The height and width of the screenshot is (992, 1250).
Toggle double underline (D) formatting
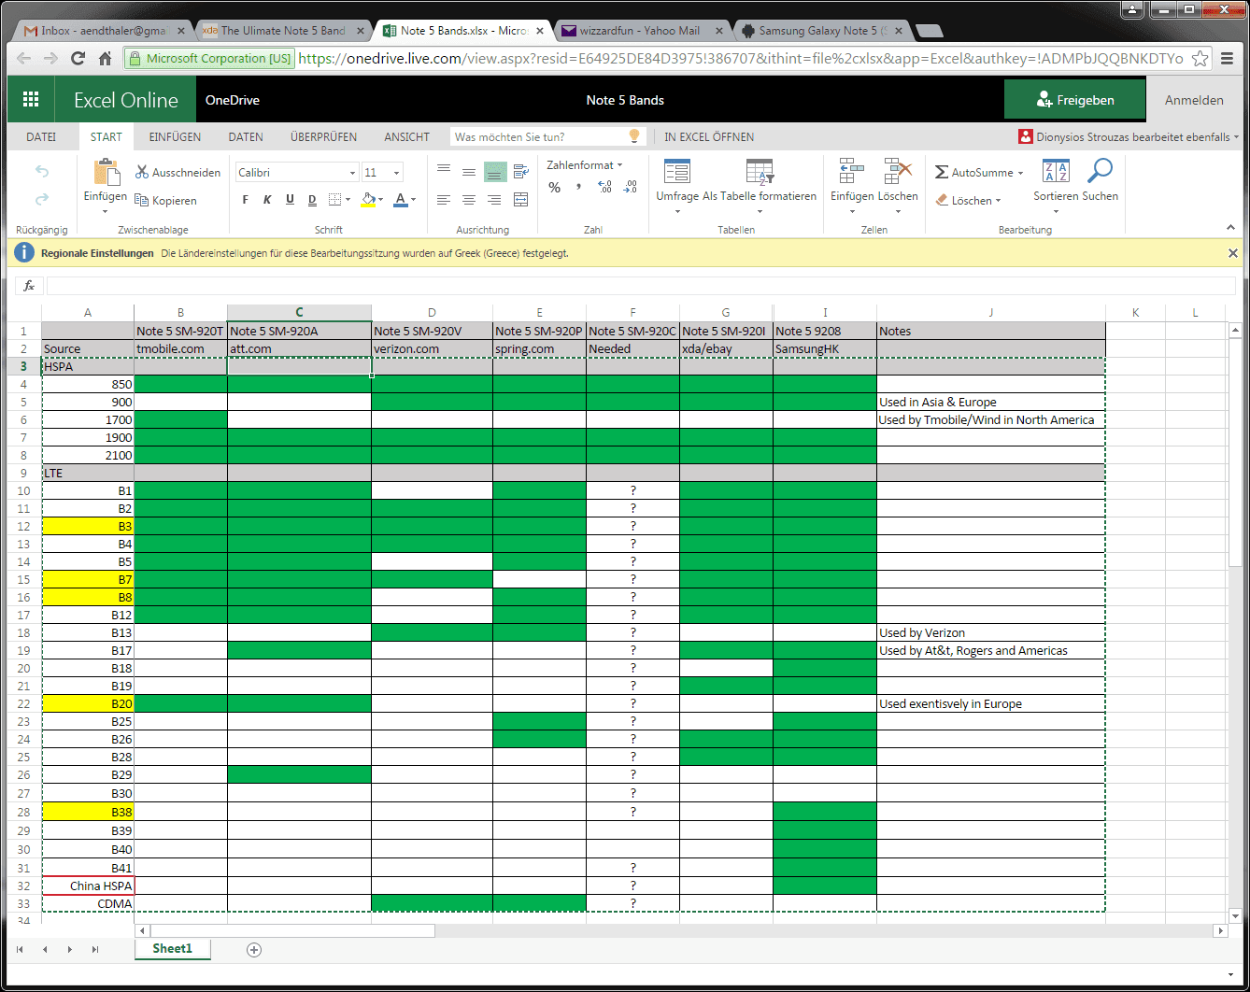click(312, 199)
